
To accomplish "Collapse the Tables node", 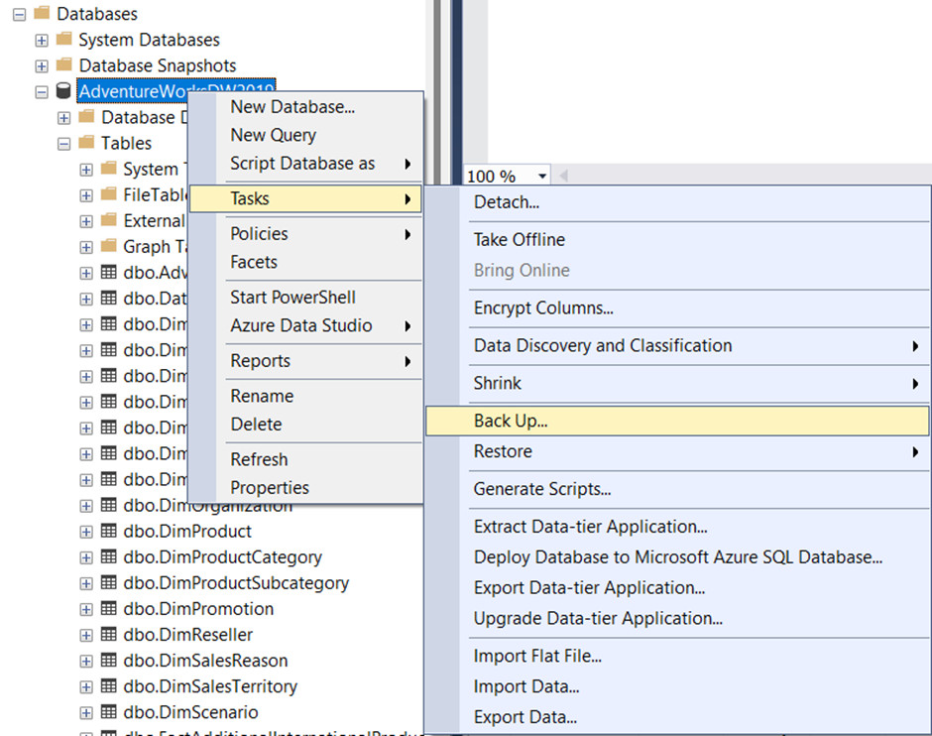I will [61, 143].
